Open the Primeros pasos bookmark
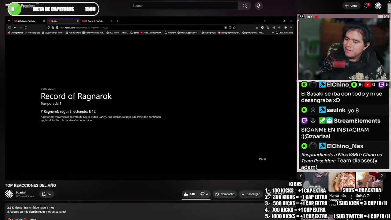This screenshot has width=391, height=220. [32, 33]
